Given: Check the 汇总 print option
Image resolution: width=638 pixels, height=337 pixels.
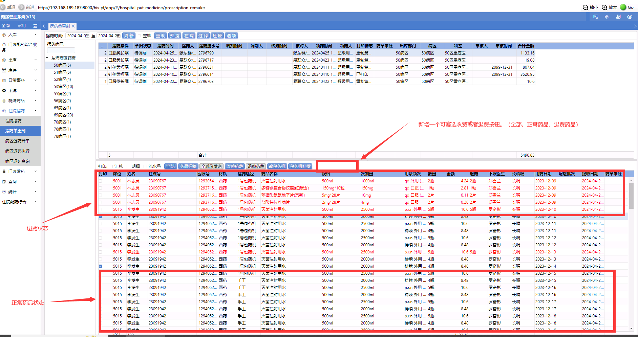Looking at the screenshot, I should click(x=111, y=166).
